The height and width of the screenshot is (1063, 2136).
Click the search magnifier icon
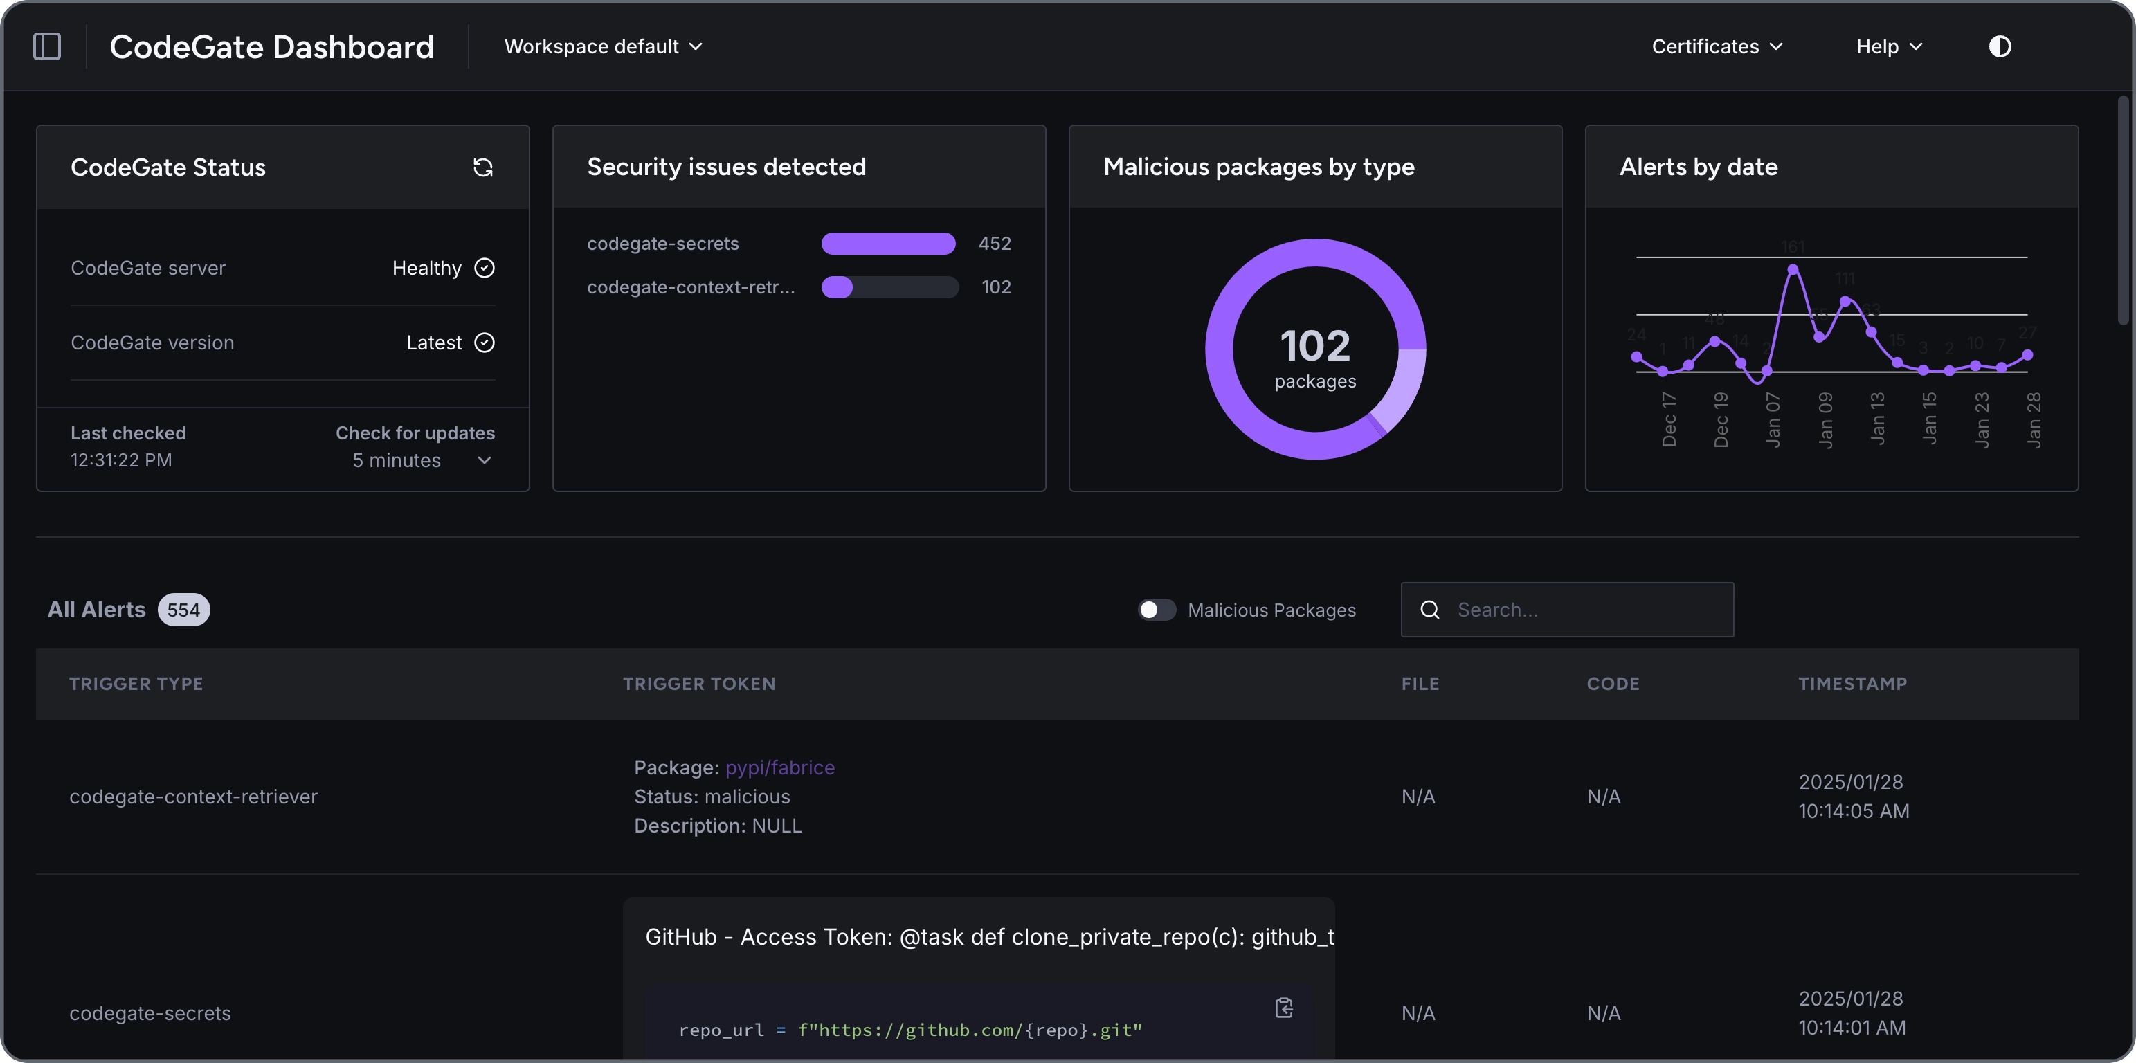1429,610
